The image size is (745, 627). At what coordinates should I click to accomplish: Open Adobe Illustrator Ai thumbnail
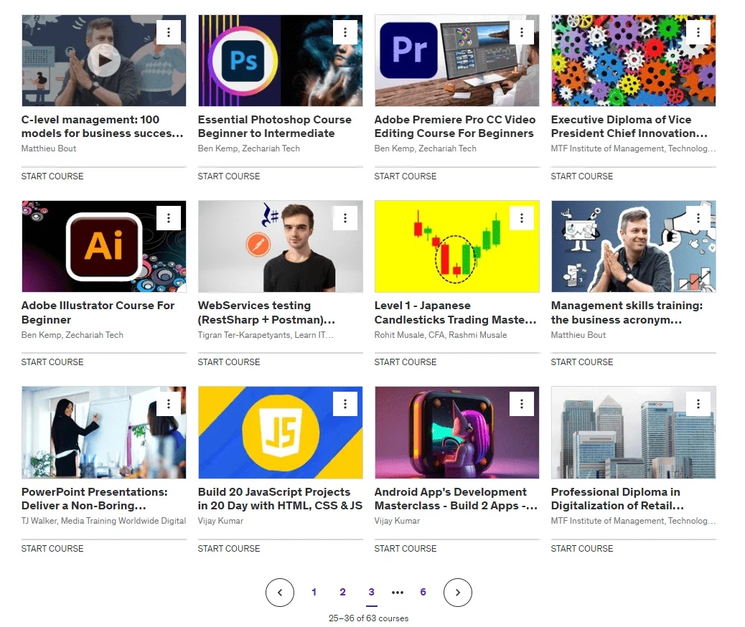pos(103,246)
